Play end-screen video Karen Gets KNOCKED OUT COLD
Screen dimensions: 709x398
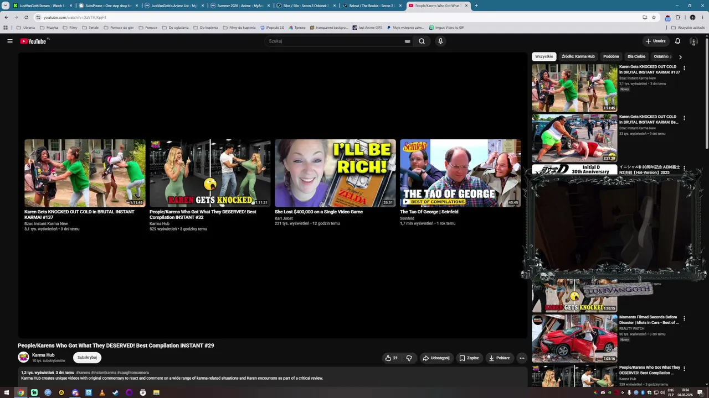(85, 173)
